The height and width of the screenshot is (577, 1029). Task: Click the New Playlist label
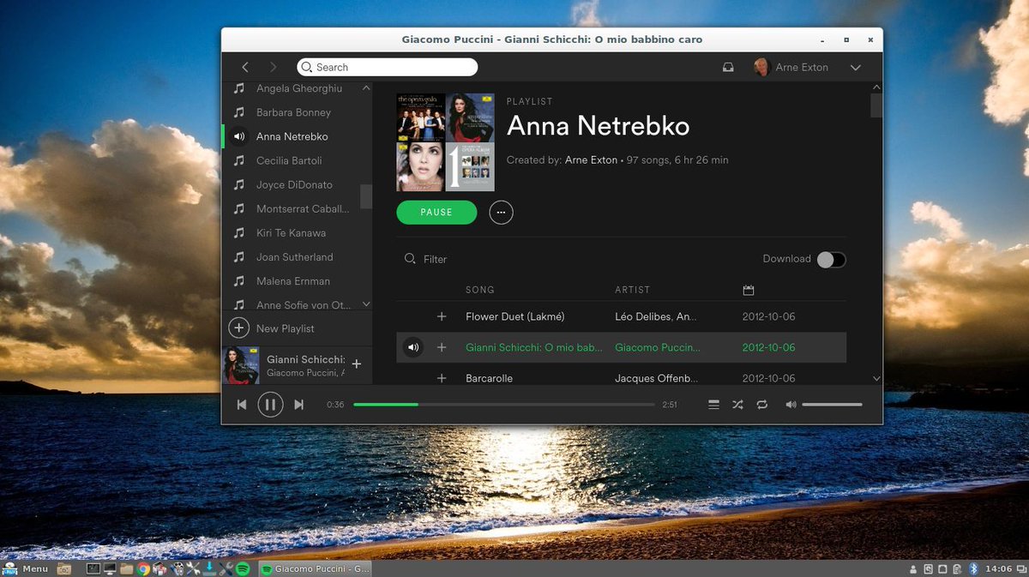click(x=285, y=328)
